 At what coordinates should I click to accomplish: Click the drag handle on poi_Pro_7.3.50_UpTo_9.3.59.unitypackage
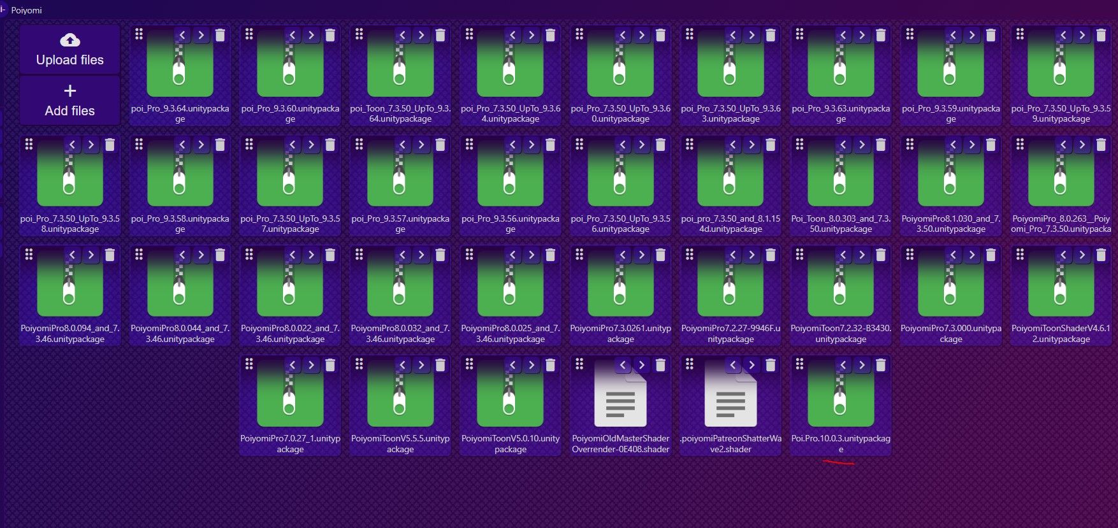click(1020, 34)
